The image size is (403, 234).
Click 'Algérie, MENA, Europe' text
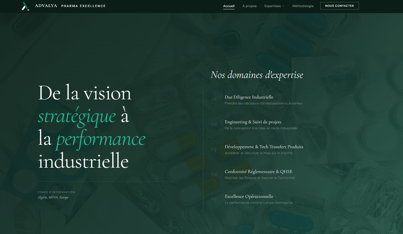pos(53,197)
